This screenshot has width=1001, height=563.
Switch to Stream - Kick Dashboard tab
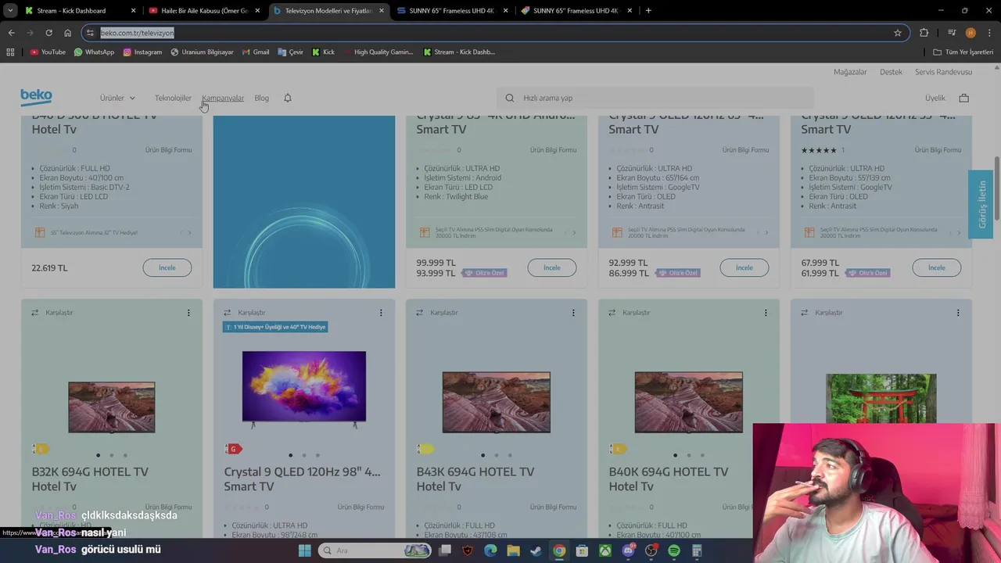click(81, 11)
